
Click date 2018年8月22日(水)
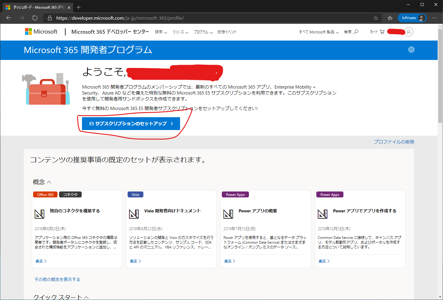(146, 229)
